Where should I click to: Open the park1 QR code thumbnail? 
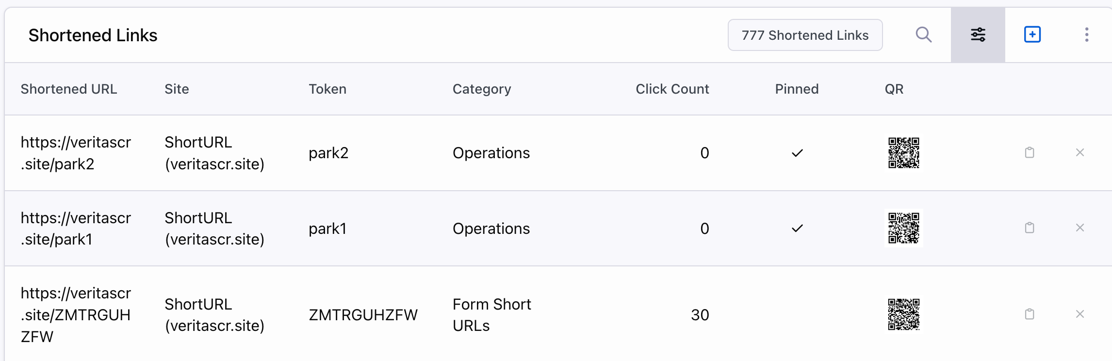tap(903, 228)
